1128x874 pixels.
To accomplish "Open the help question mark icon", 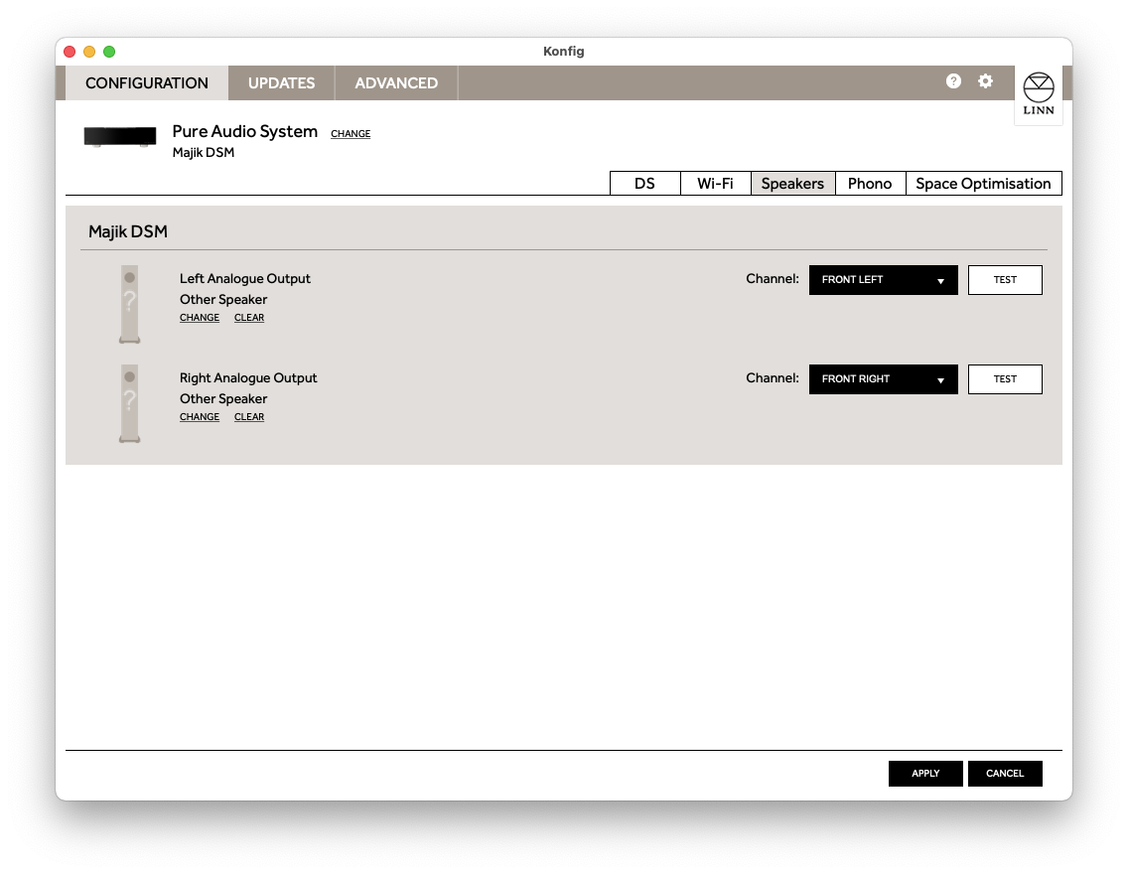I will tap(953, 81).
